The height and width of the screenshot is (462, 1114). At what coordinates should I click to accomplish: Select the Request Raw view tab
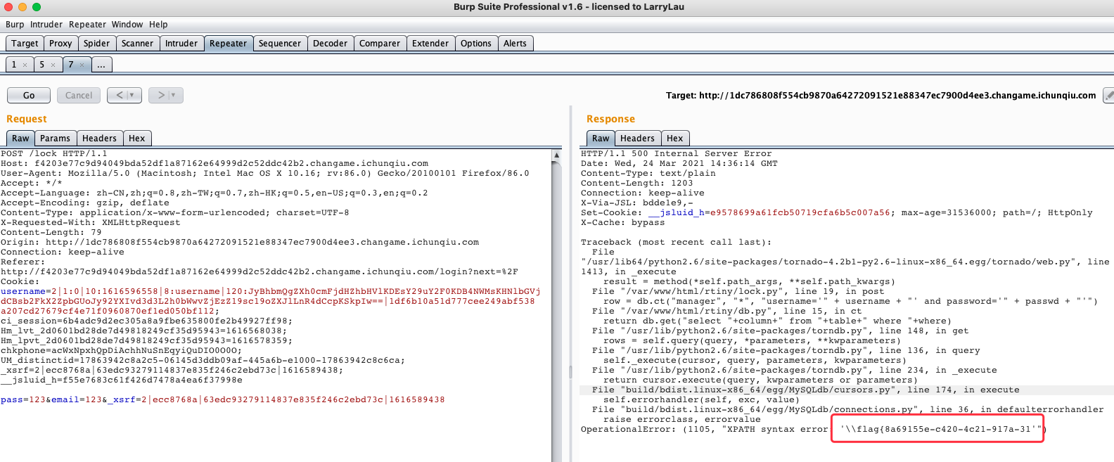coord(20,139)
